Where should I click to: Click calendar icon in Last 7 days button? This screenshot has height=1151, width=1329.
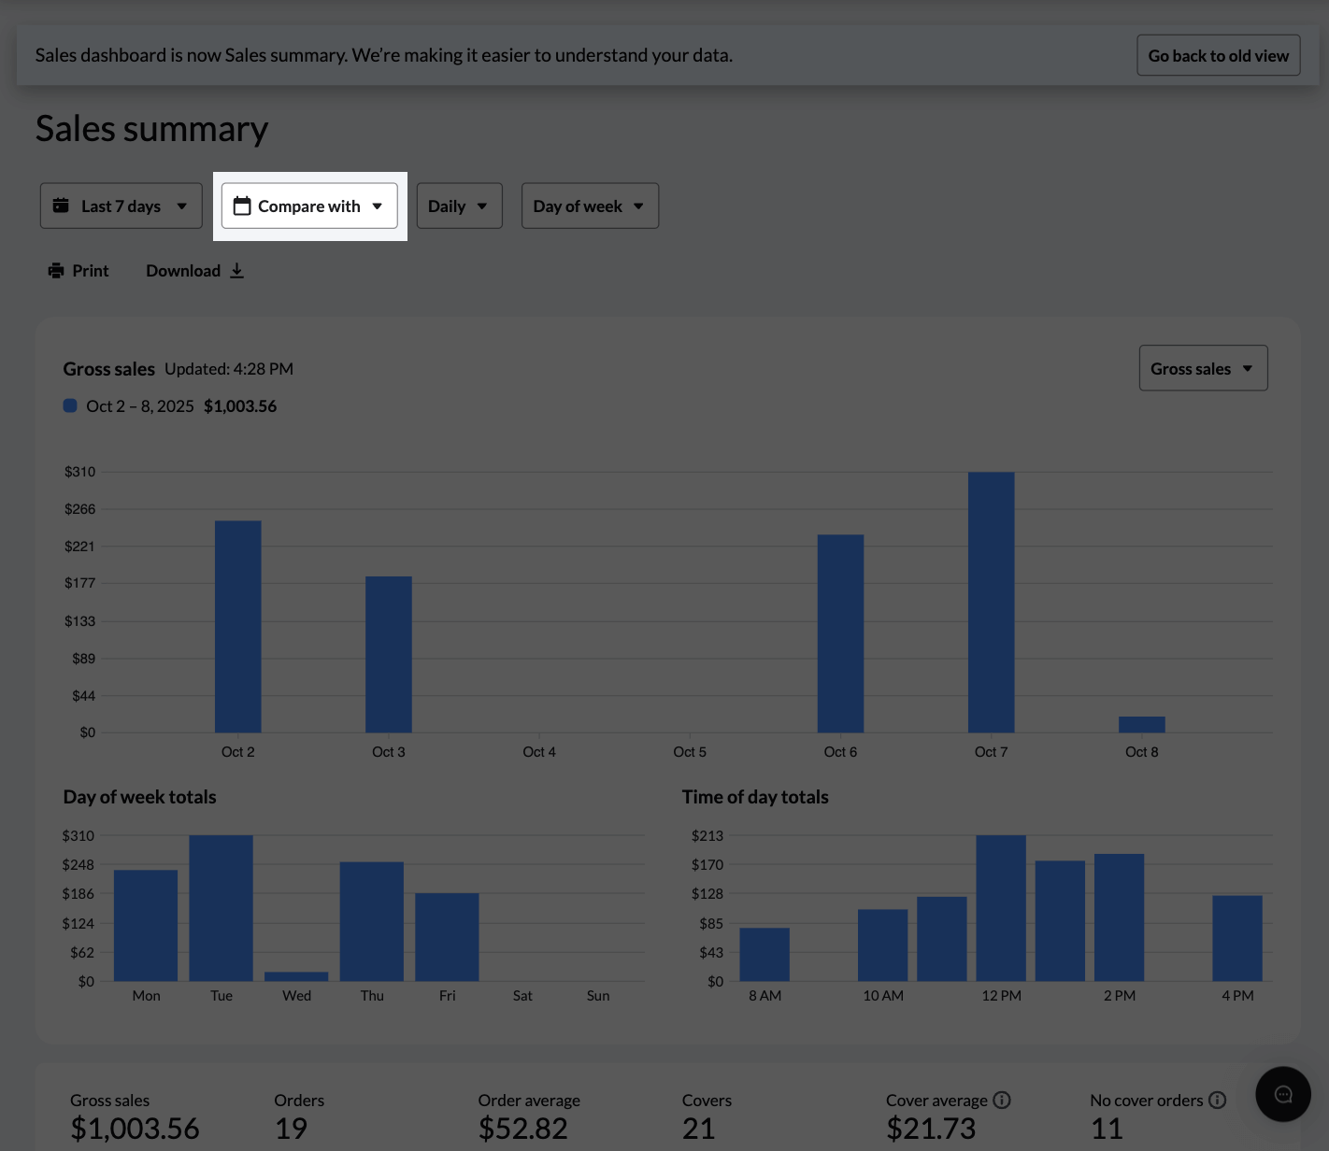coord(61,206)
